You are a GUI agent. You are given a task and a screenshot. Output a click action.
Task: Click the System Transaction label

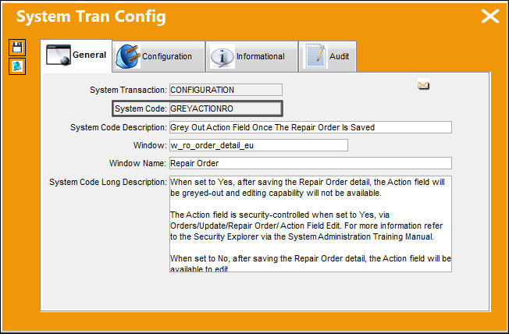coord(128,90)
